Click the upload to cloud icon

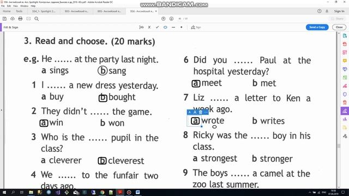13,19
